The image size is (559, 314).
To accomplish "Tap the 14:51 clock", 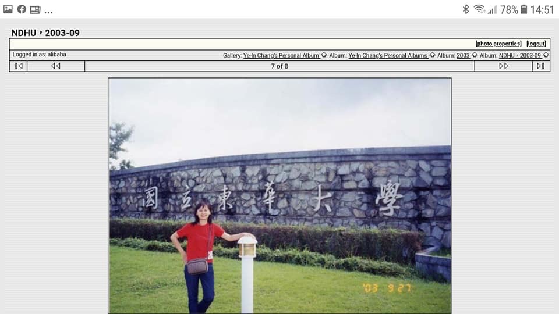I will click(542, 10).
